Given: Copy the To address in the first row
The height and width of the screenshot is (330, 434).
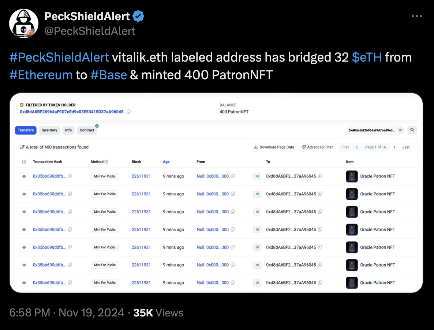Looking at the screenshot, I should [320, 176].
